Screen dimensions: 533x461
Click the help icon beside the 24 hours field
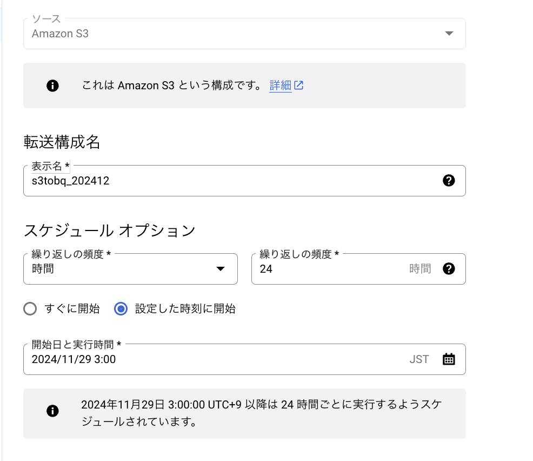pos(449,269)
